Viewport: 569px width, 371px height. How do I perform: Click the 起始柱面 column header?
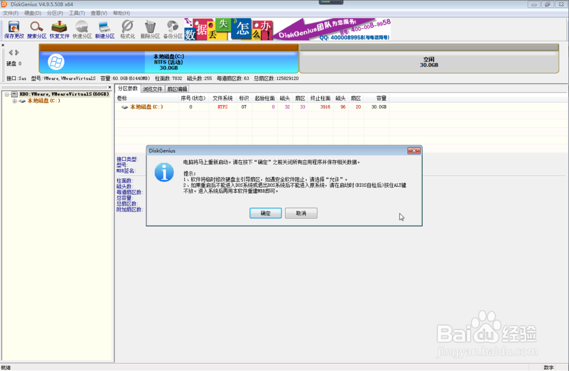point(265,98)
